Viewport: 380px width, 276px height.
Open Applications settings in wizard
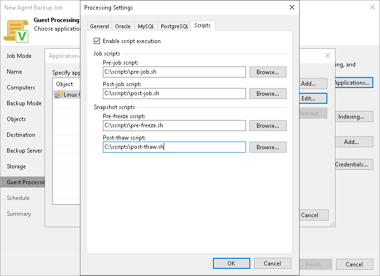pos(354,83)
